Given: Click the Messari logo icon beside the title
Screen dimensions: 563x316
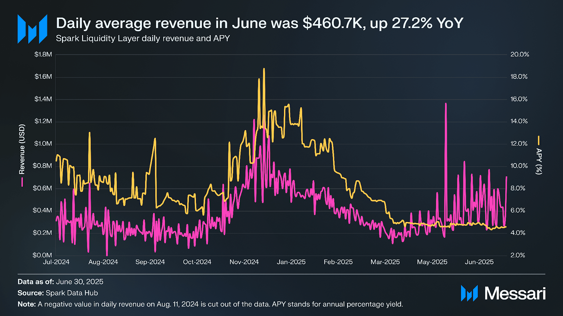Looking at the screenshot, I should (x=32, y=29).
